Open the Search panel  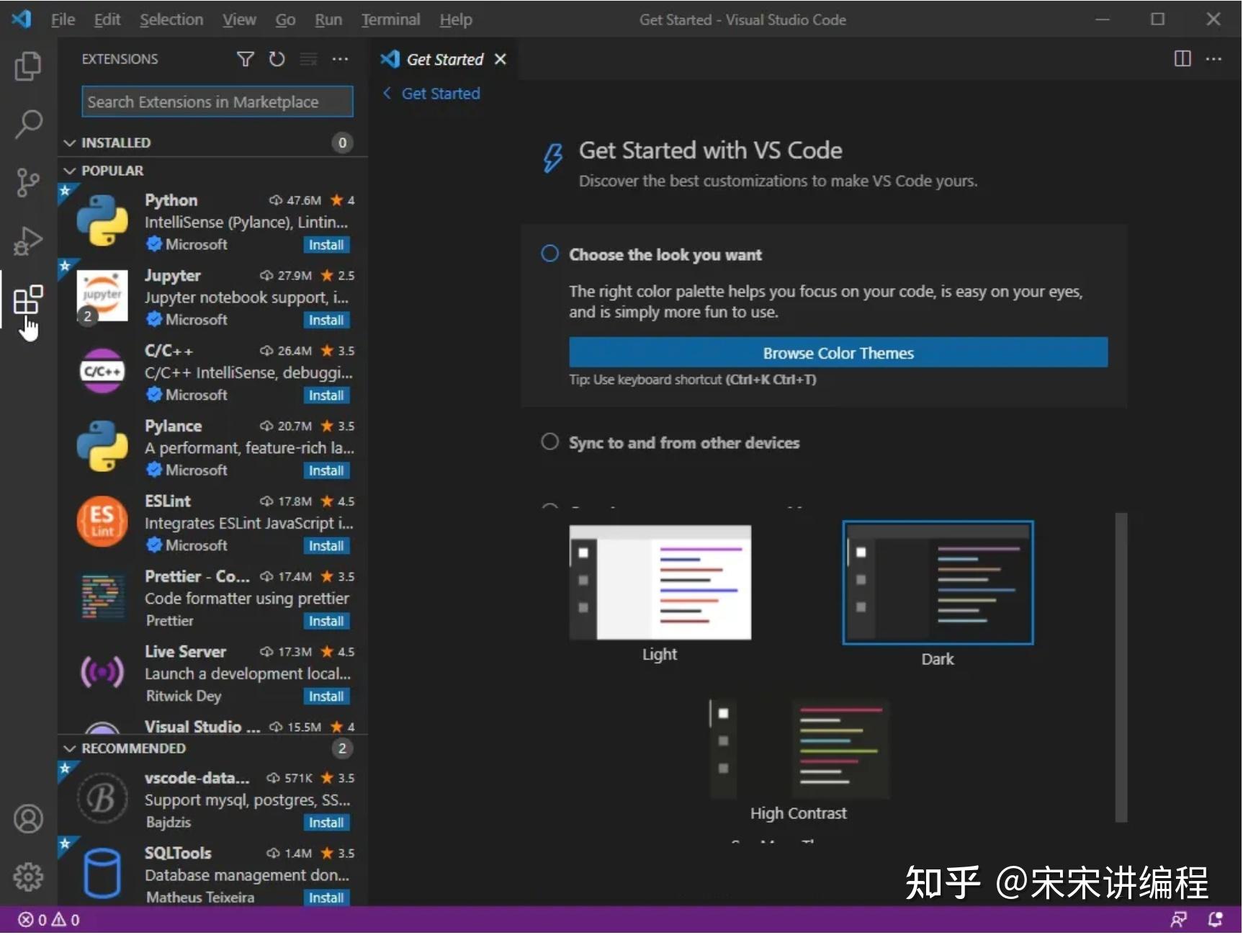27,124
